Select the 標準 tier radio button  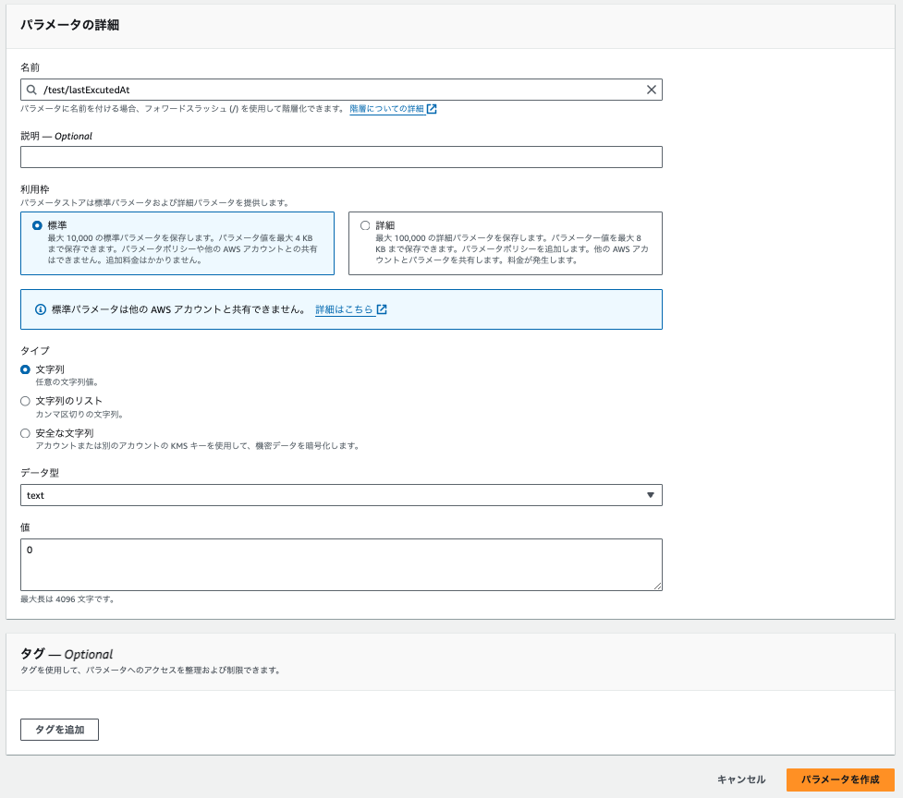point(37,225)
